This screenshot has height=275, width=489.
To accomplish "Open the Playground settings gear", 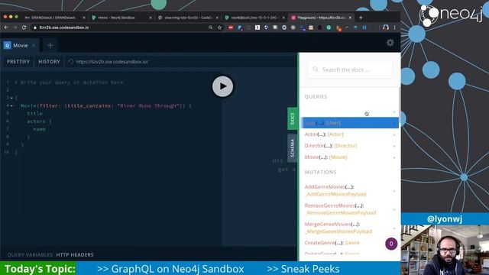I will (390, 43).
